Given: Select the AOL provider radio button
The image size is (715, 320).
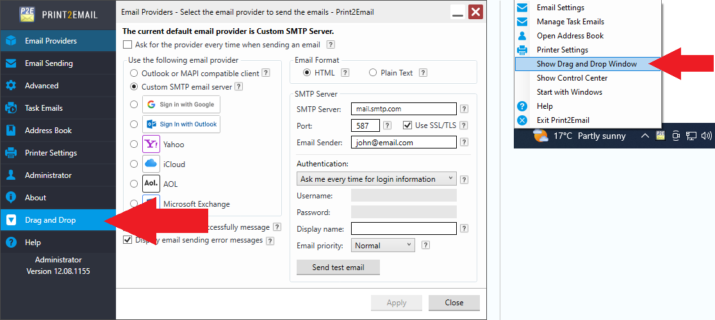Looking at the screenshot, I should [134, 184].
